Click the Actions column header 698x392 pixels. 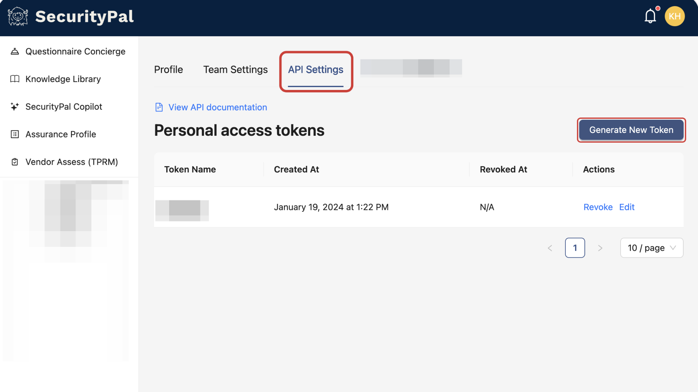[599, 169]
